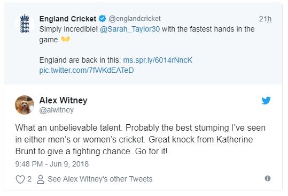Click the info circle icon
The height and width of the screenshot is (196, 288).
(268, 178)
